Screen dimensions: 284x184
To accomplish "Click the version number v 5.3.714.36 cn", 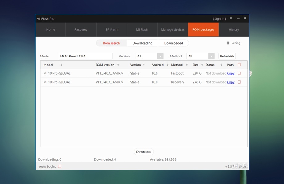I will click(x=236, y=166).
